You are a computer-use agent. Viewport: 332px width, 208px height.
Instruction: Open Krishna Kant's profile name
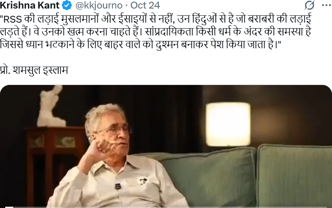click(30, 6)
